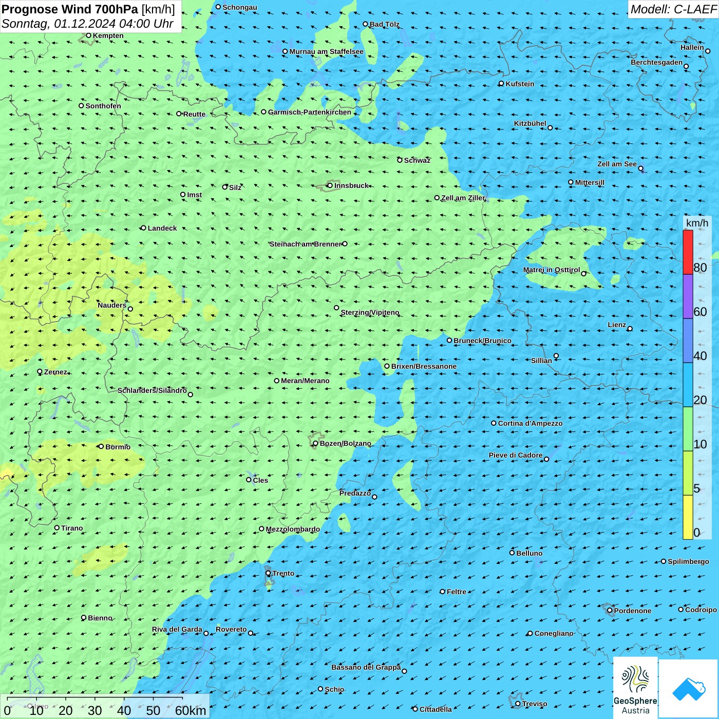Click the Hallein location dot
This screenshot has width=719, height=719.
[x=708, y=51]
